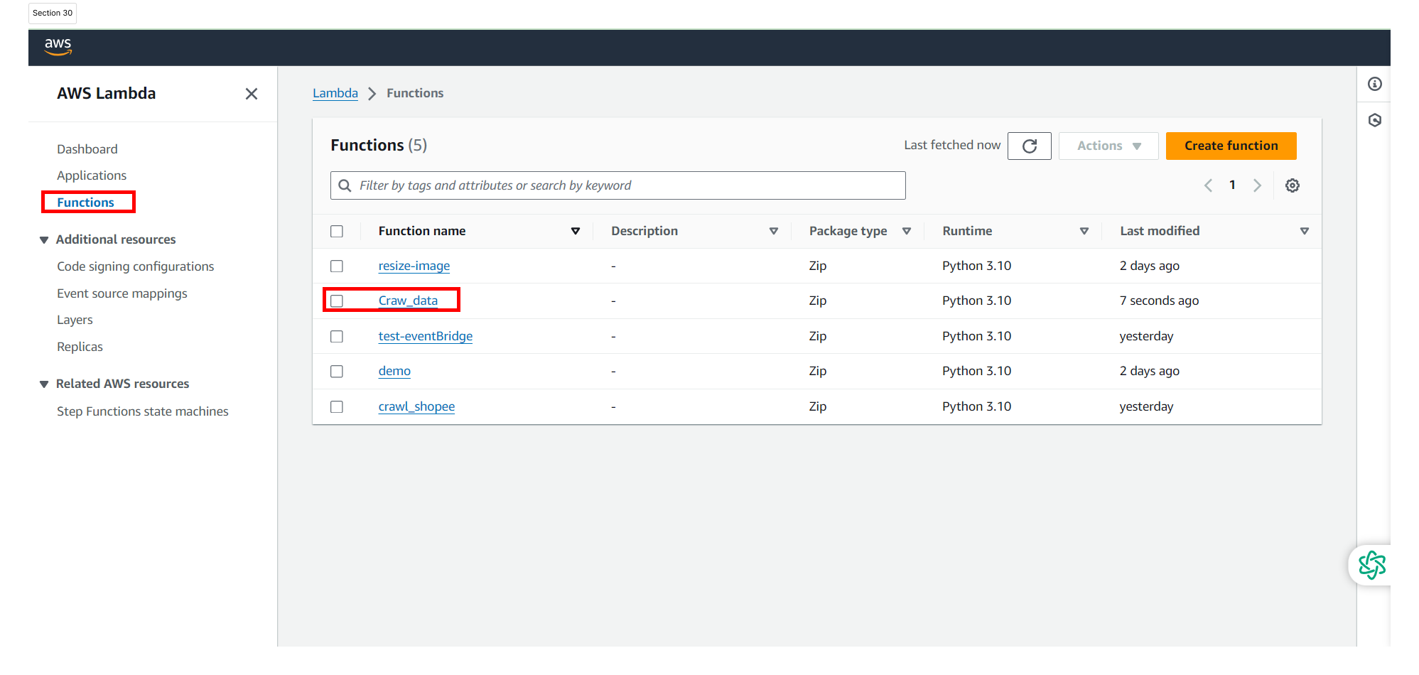Open Applications in the sidebar
1419x675 pixels.
92,175
